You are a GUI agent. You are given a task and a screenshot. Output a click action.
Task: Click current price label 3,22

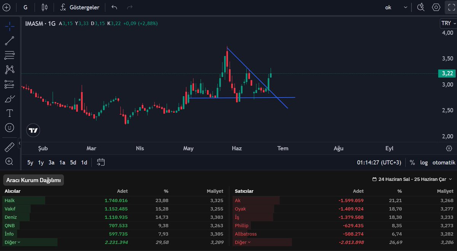coord(446,73)
